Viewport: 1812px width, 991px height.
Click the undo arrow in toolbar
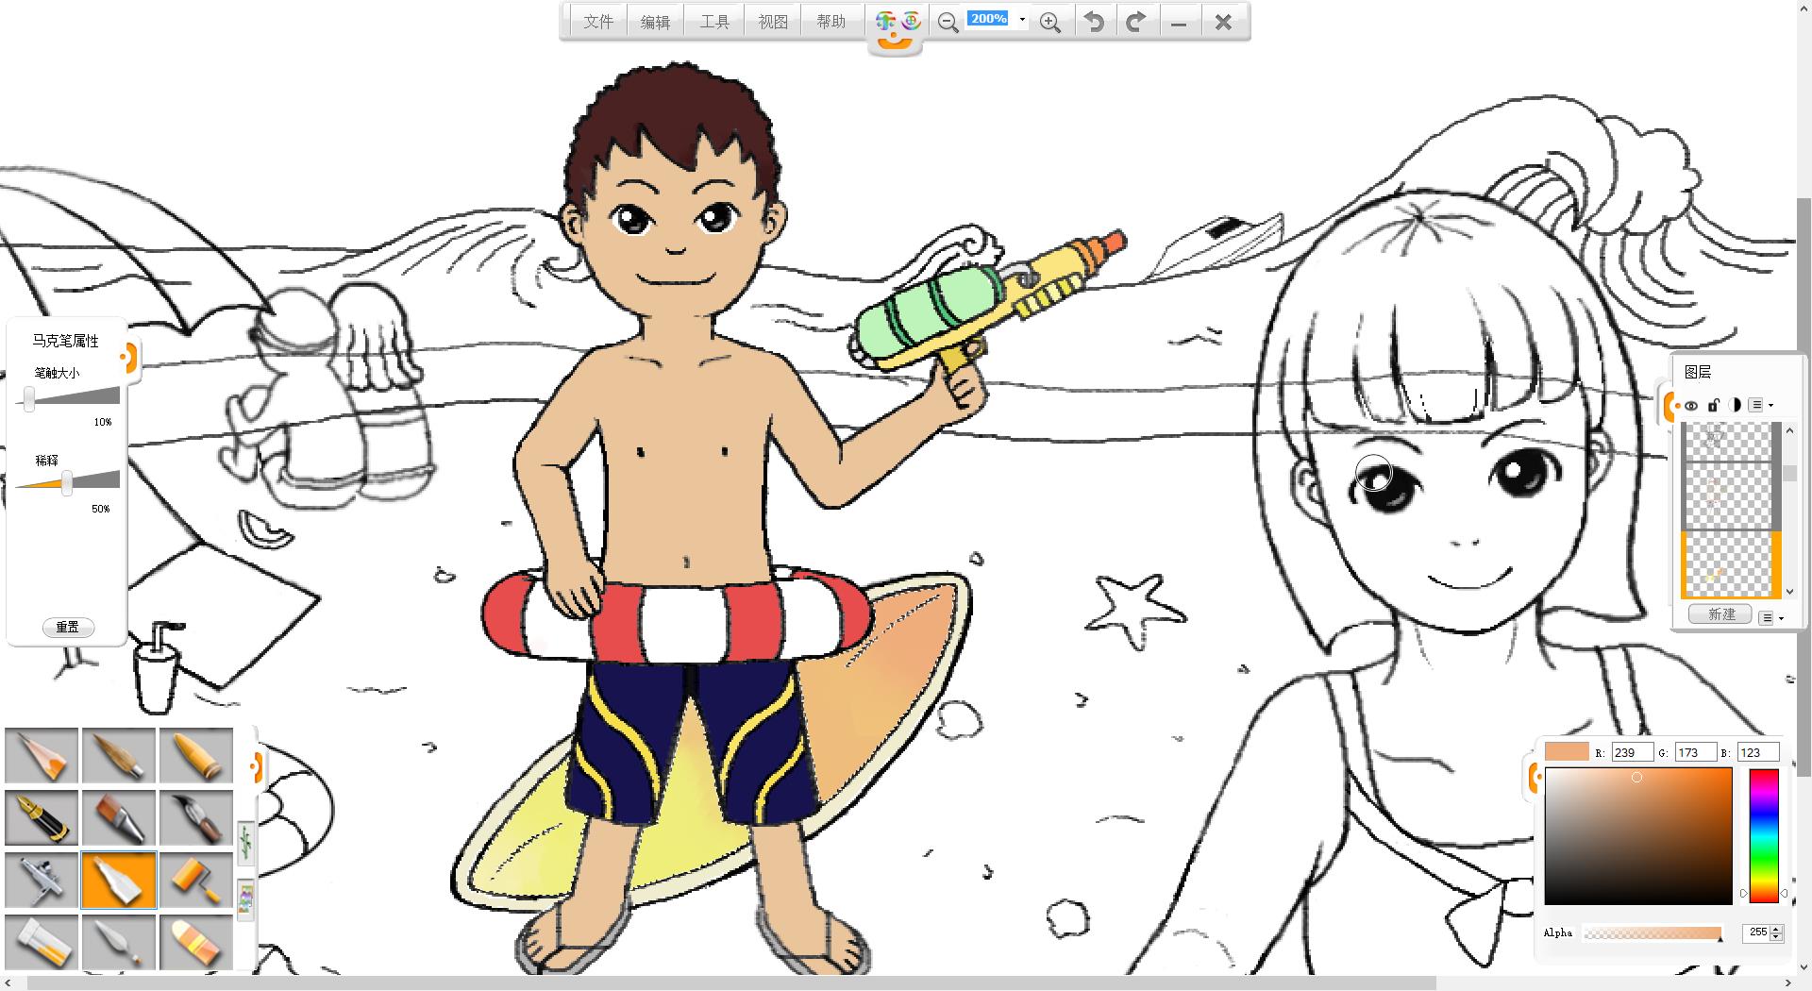(1094, 22)
